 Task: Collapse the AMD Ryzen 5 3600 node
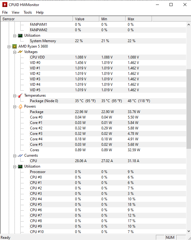click(x=9, y=46)
